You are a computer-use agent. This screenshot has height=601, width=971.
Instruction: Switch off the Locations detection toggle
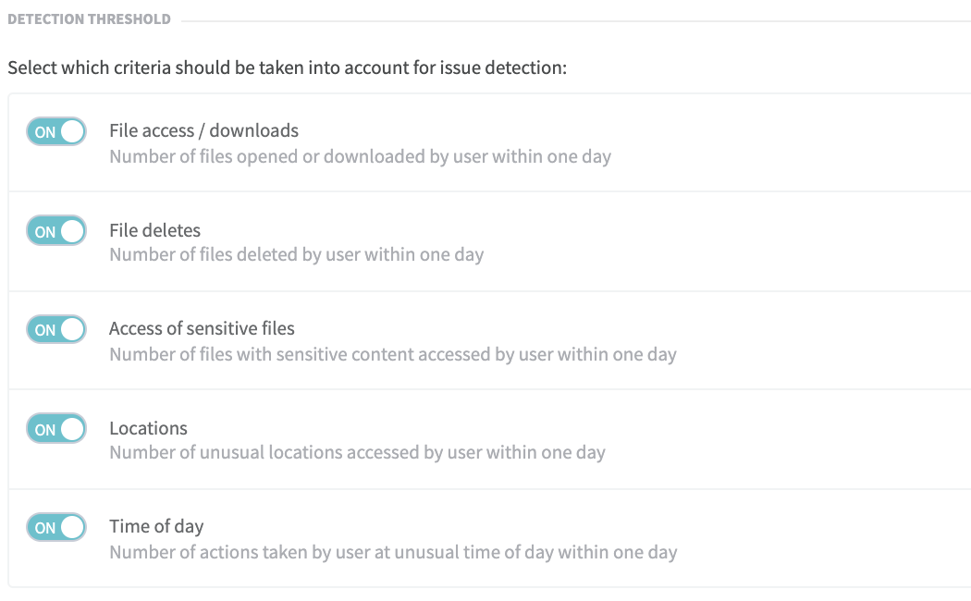pos(56,429)
